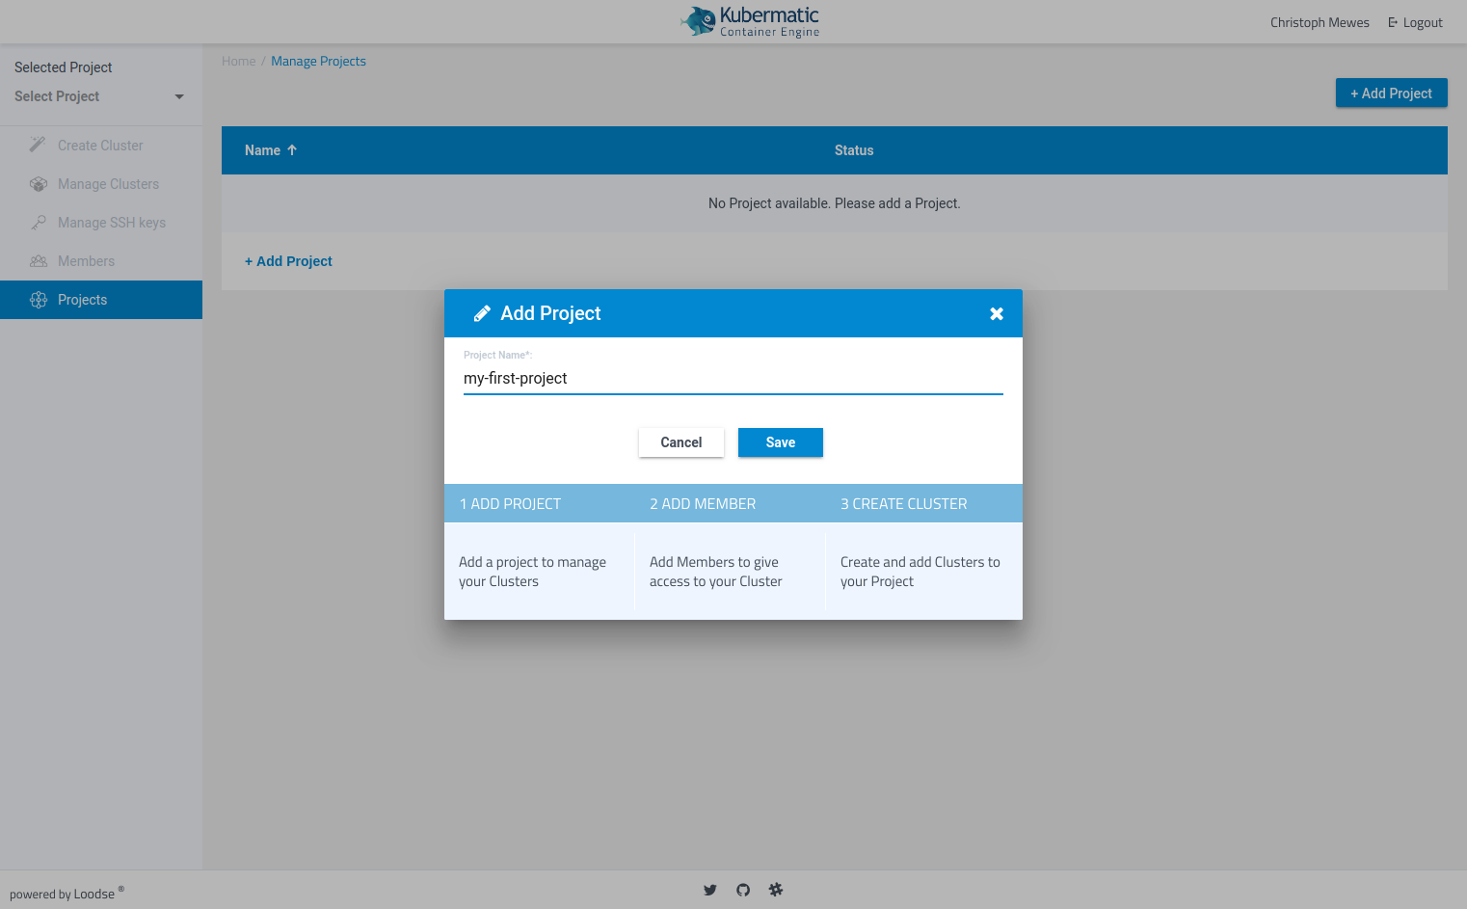The height and width of the screenshot is (909, 1467).
Task: Go to Manage Clusters in sidebar
Action: pos(101,184)
